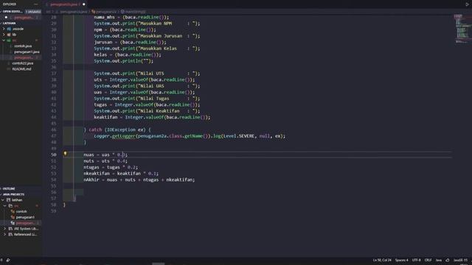The width and height of the screenshot is (472, 265).
Task: Click 'Java' language mode in status bar
Action: [x=439, y=260]
